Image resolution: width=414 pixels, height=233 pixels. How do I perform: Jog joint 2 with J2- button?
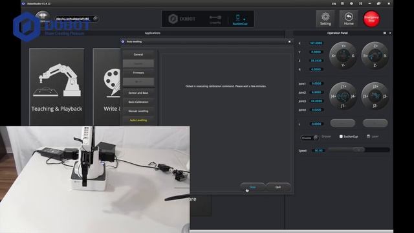pos(375,106)
